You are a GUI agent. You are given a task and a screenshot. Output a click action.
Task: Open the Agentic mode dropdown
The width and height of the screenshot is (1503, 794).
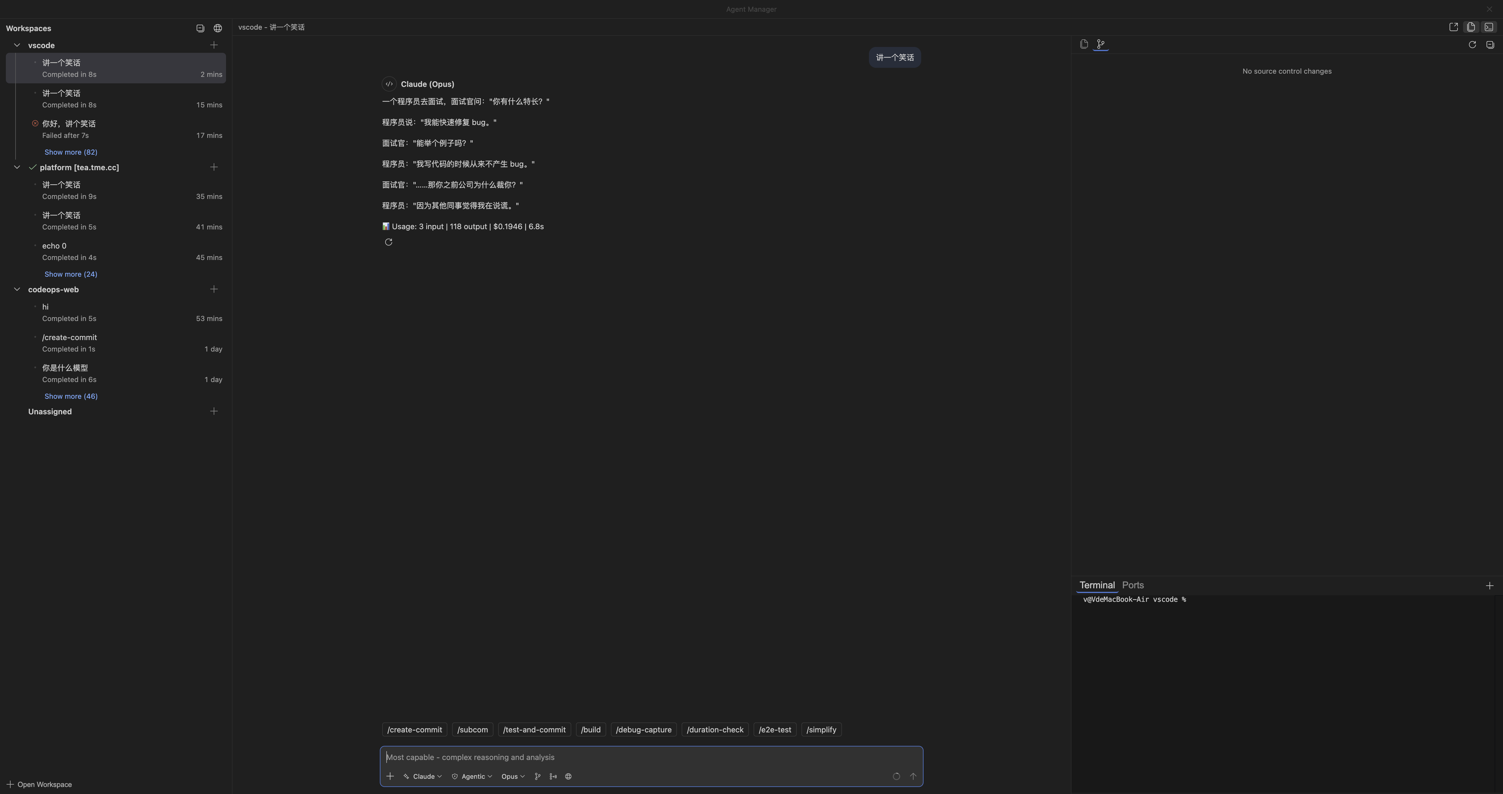pyautogui.click(x=471, y=776)
